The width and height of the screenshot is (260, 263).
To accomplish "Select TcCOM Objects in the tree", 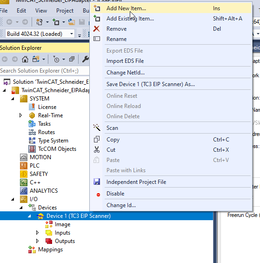I will pos(57,149).
